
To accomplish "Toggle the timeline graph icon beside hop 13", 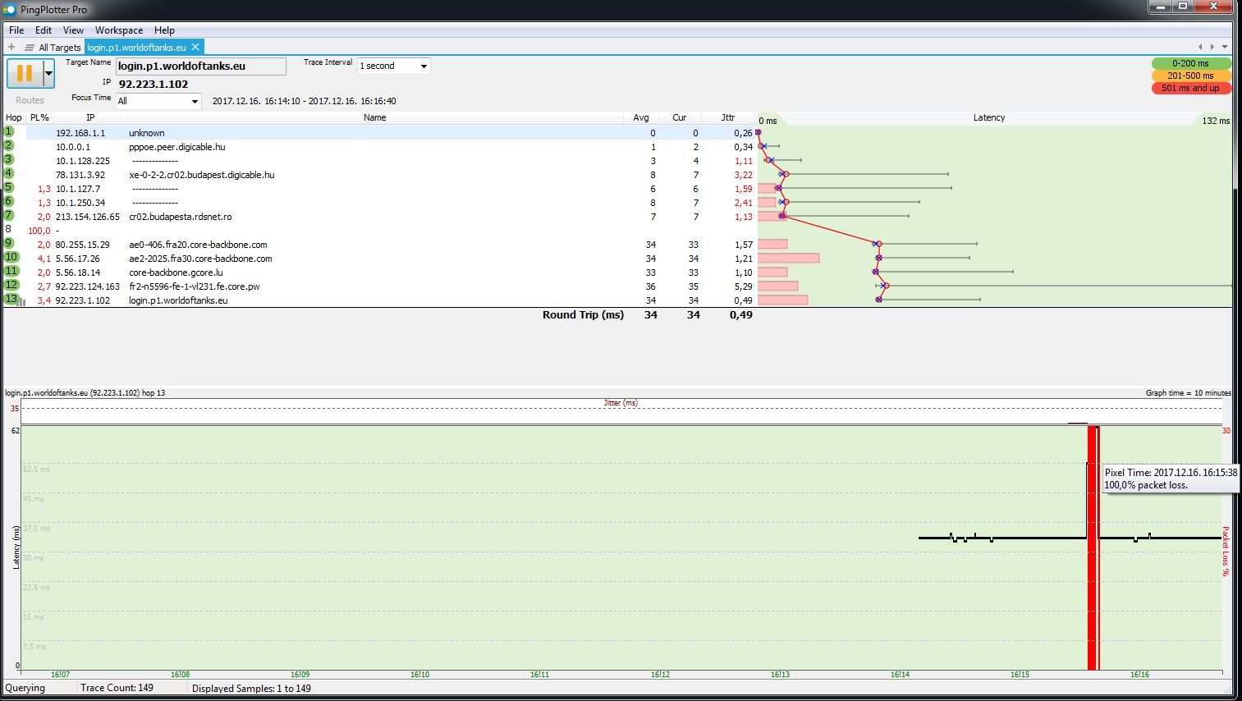I will click(x=23, y=302).
